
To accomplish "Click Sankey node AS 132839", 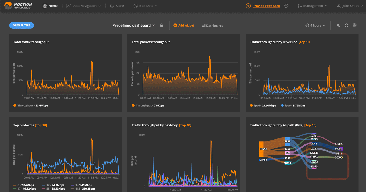I will [314, 153].
